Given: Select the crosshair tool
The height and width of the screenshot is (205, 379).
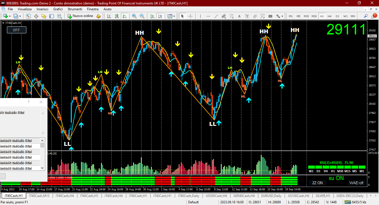Looking at the screenshot, I should [190, 16].
